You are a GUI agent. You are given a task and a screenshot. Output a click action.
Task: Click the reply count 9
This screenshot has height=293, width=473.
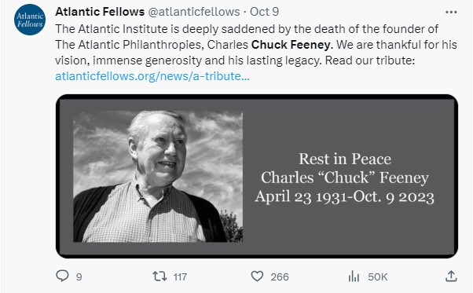[x=79, y=277]
